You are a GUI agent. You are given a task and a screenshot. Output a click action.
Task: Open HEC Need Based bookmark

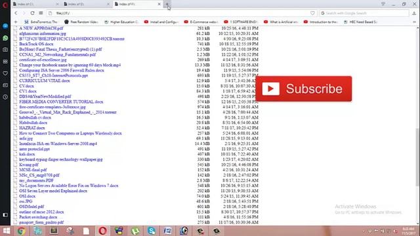pyautogui.click(x=361, y=22)
